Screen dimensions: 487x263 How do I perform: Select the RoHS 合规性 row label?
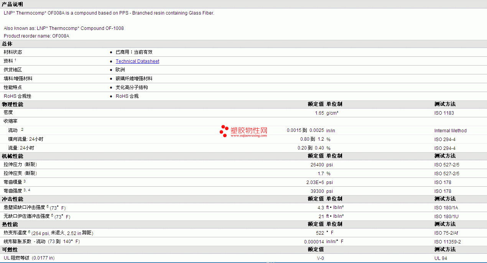pos(18,96)
